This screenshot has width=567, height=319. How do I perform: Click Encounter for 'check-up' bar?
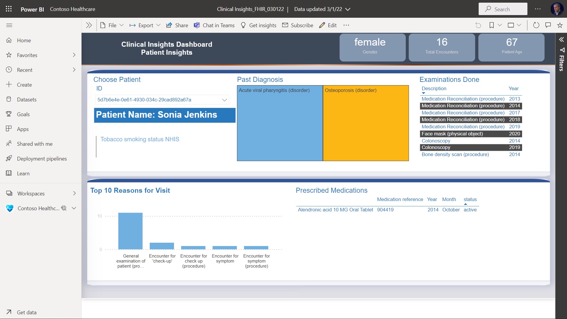pos(162,246)
